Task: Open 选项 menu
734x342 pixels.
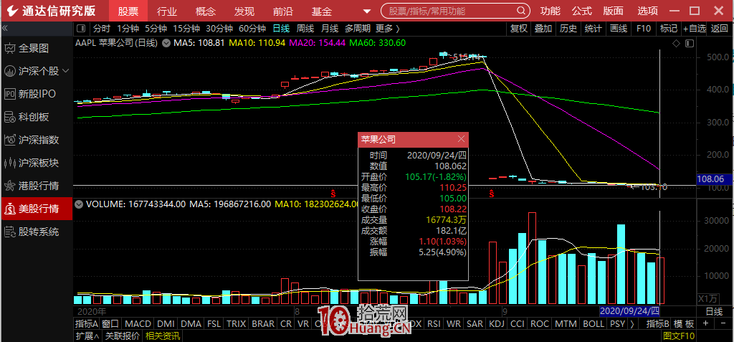Action: pos(648,11)
